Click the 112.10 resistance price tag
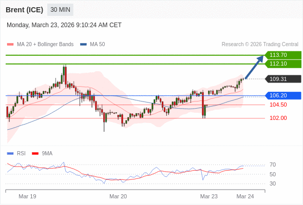This screenshot has height=205, width=303. [x=283, y=64]
